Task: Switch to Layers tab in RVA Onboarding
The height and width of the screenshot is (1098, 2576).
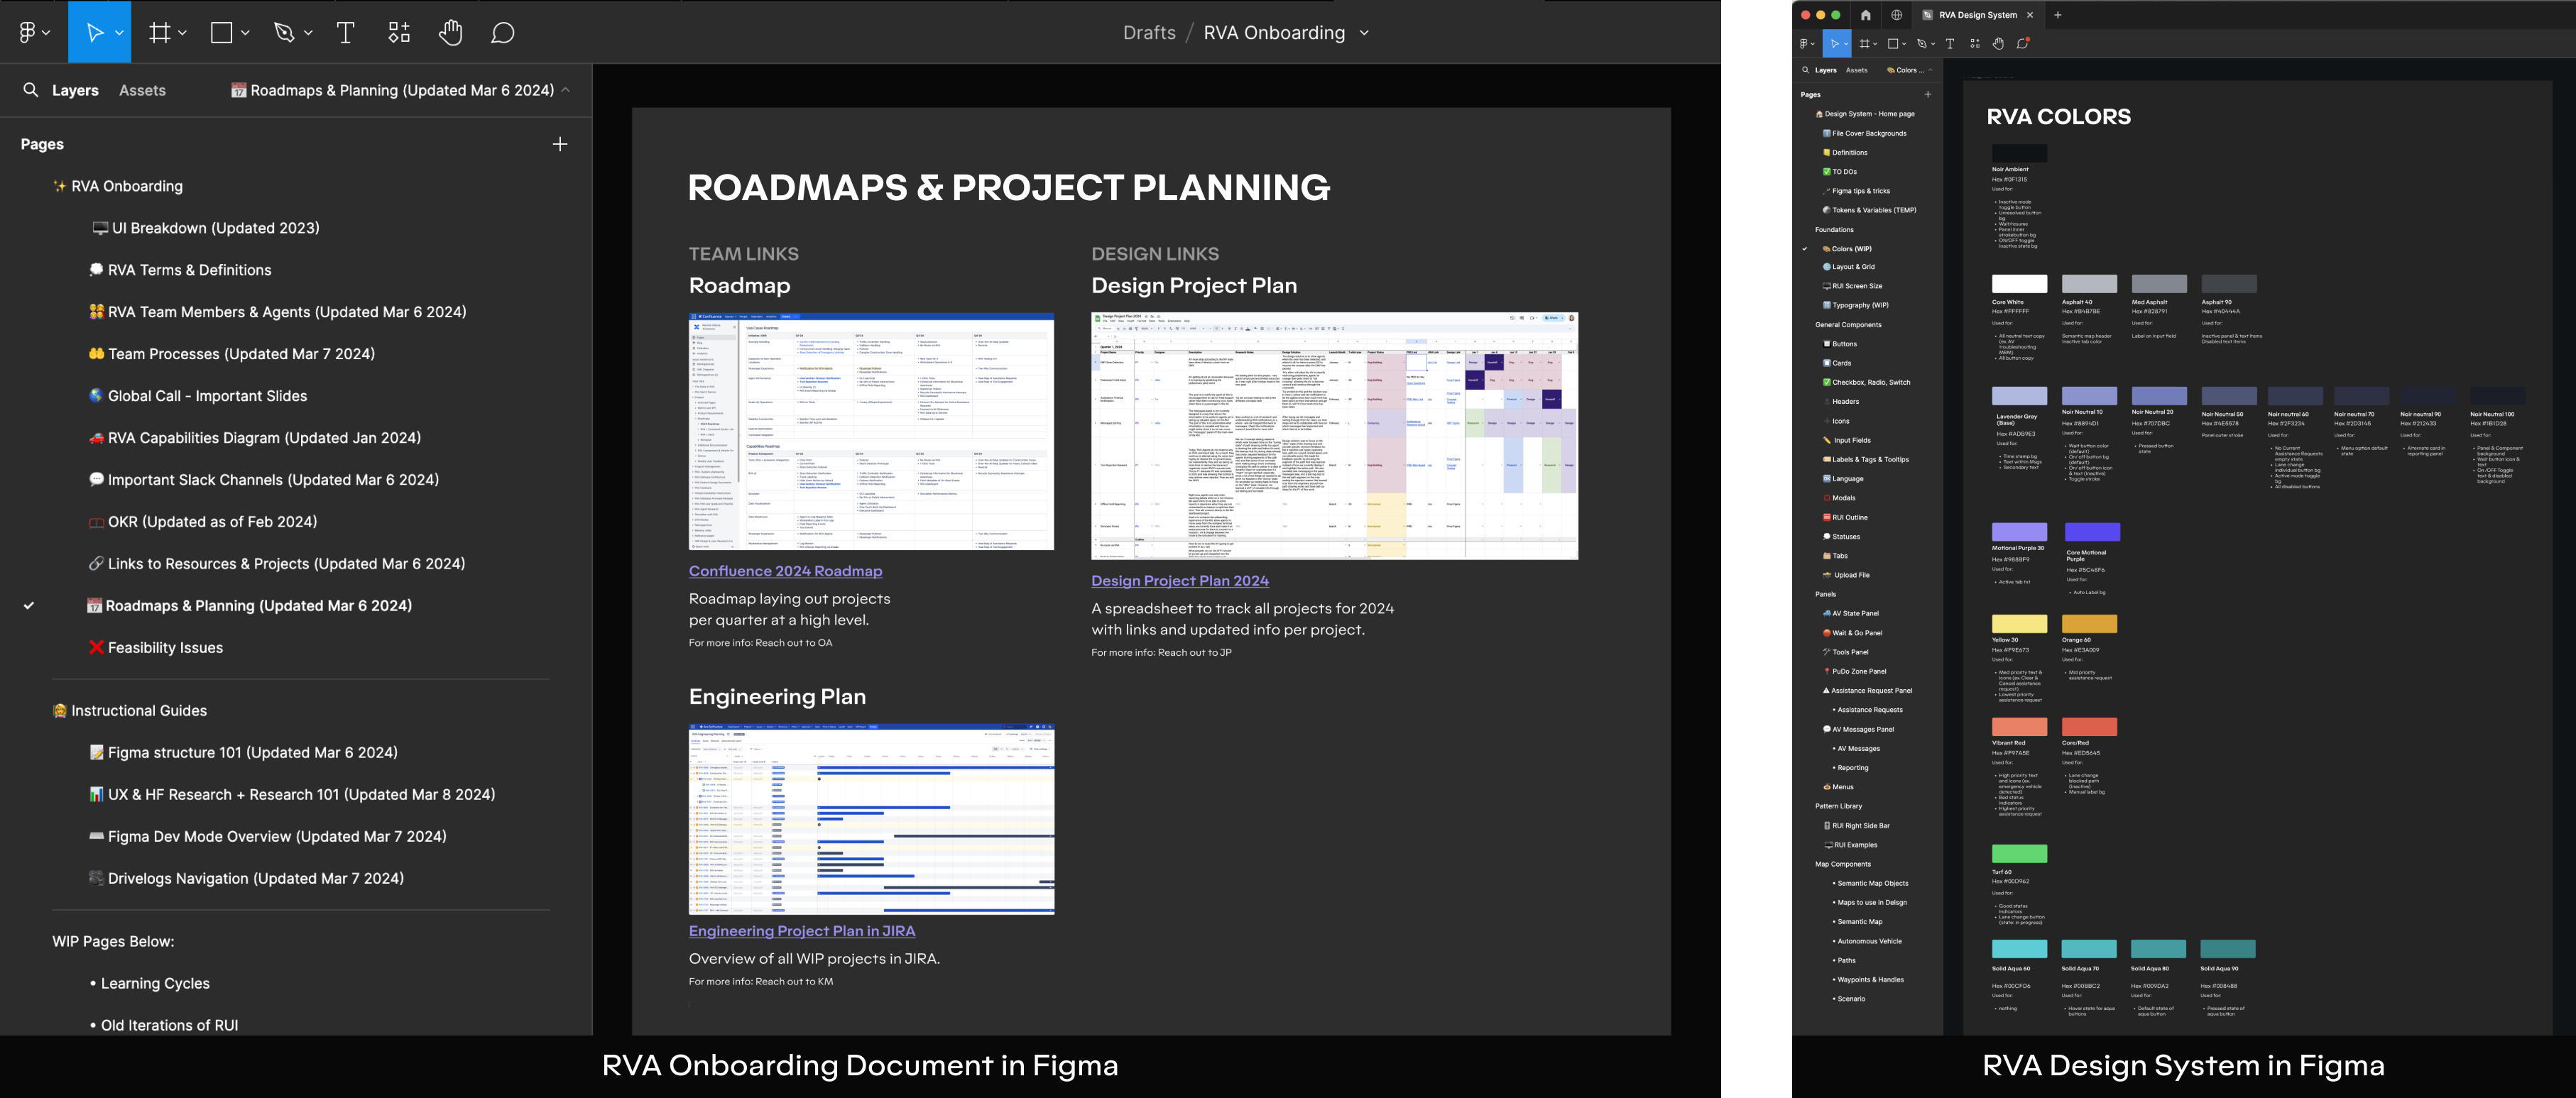Action: point(75,90)
